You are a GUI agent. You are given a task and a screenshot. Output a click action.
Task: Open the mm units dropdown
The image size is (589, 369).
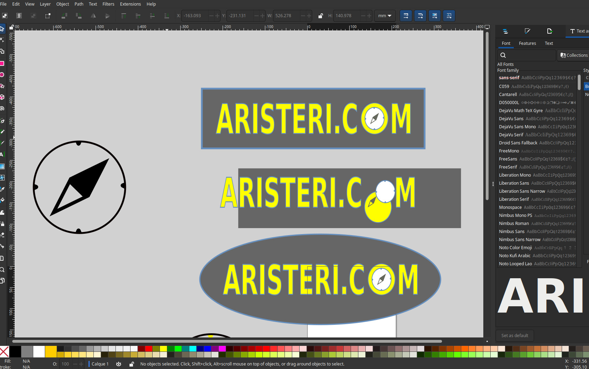385,16
